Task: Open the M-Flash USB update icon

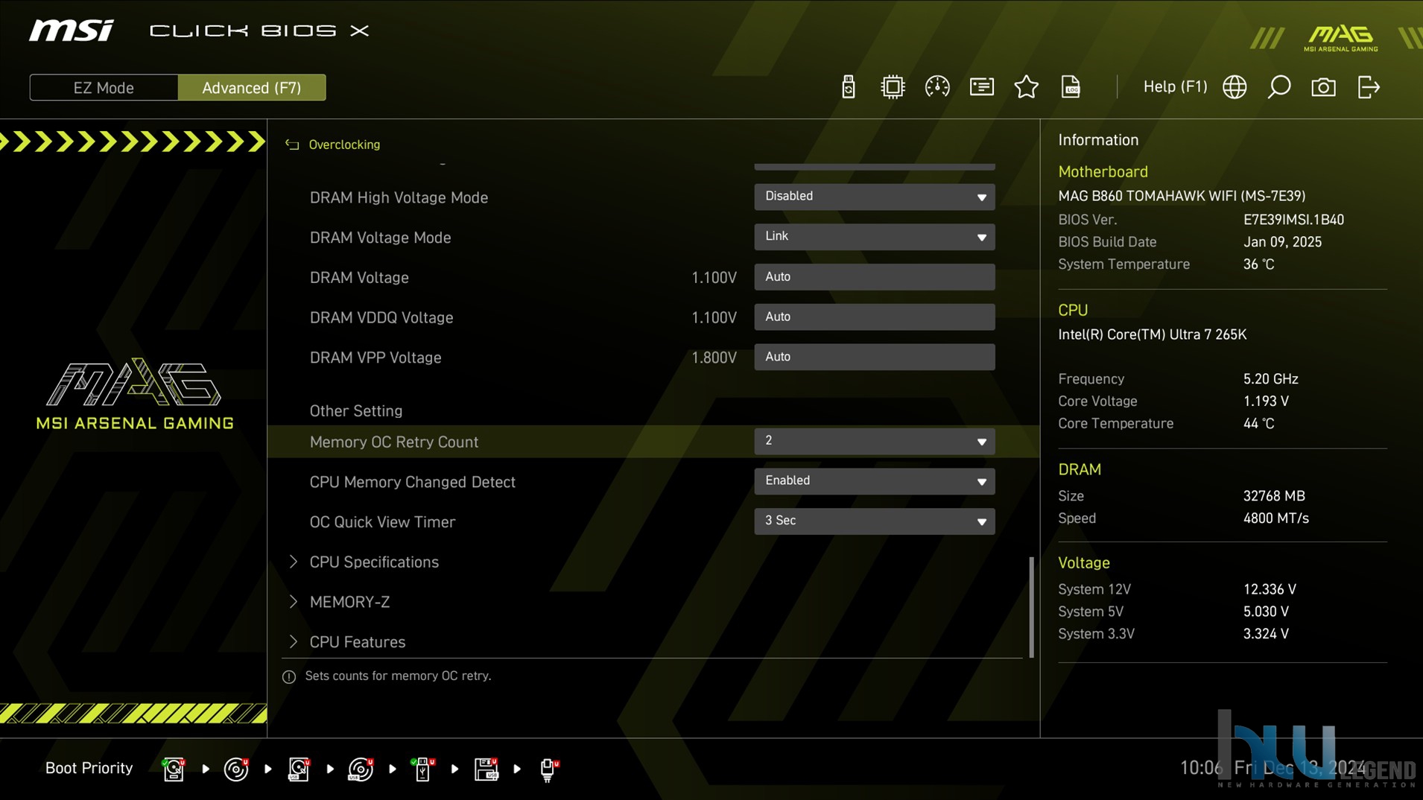Action: [x=848, y=87]
